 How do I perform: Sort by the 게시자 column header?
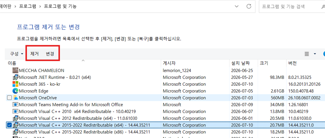[x=169, y=63]
